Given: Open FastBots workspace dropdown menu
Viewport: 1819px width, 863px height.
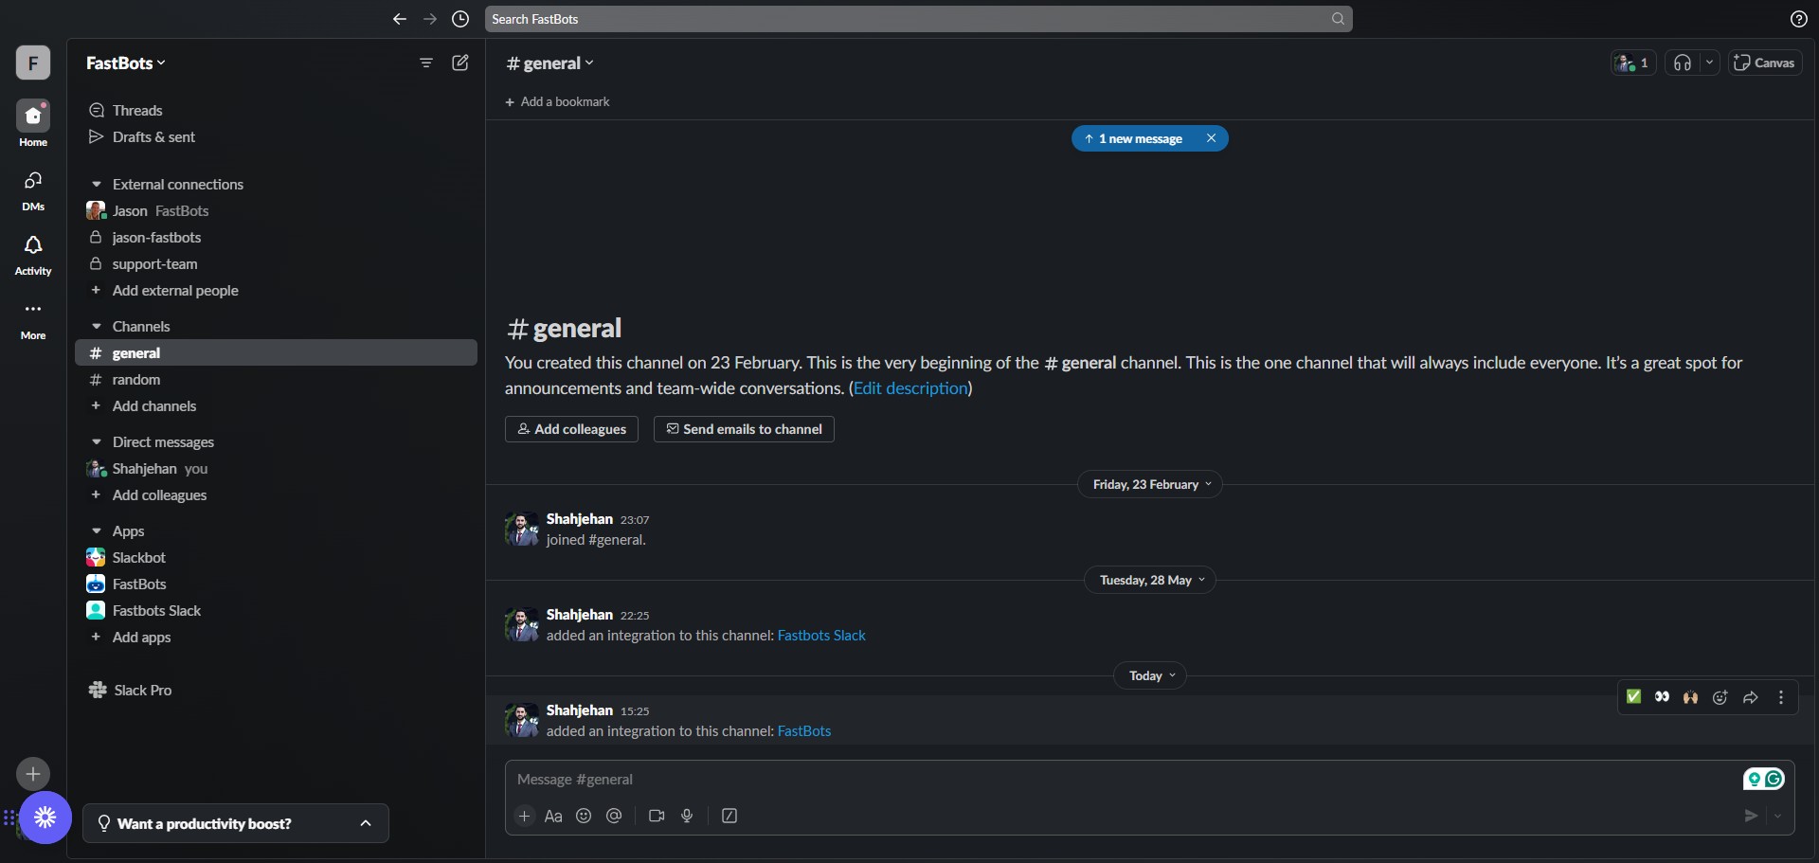Looking at the screenshot, I should [x=126, y=63].
